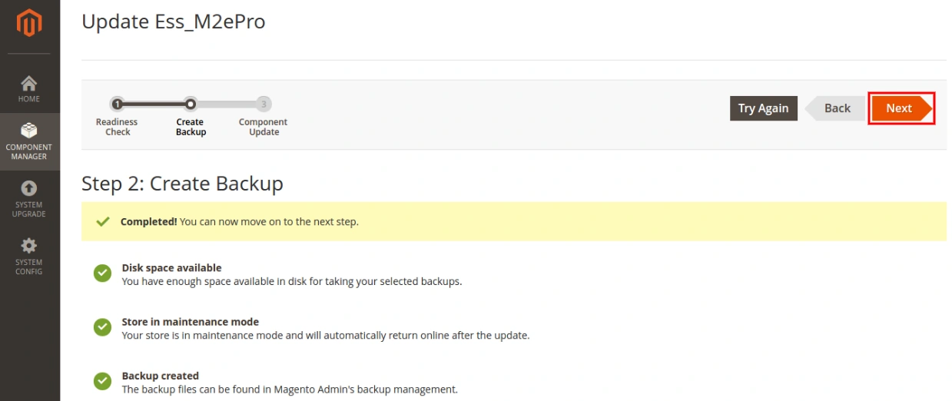The height and width of the screenshot is (401, 952).
Task: Click the green check beside Disk space available
Action: [102, 273]
